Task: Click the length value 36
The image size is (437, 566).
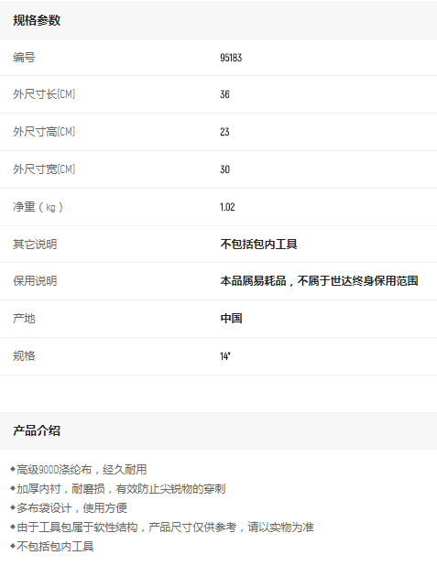Action: [x=225, y=94]
